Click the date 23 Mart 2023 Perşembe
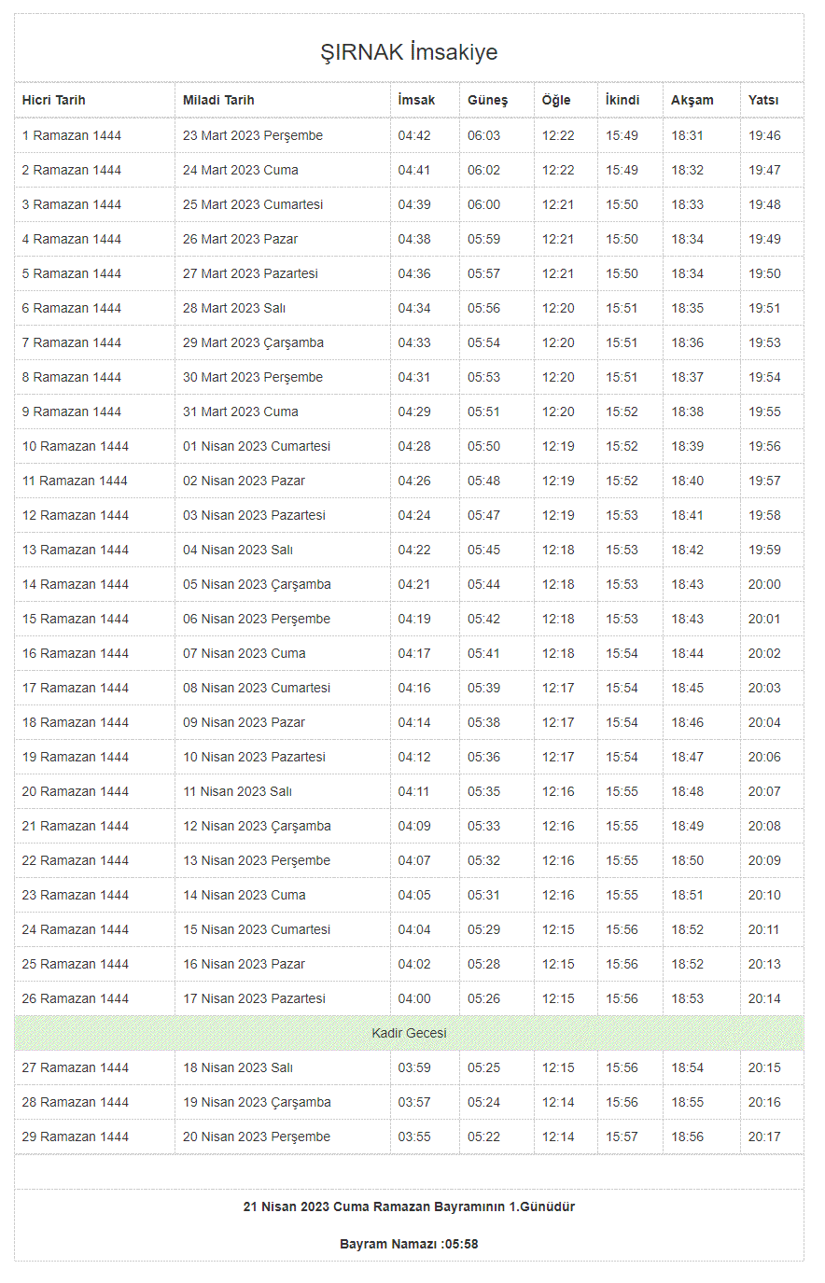Screen dimensions: 825x1283 pyautogui.click(x=253, y=135)
